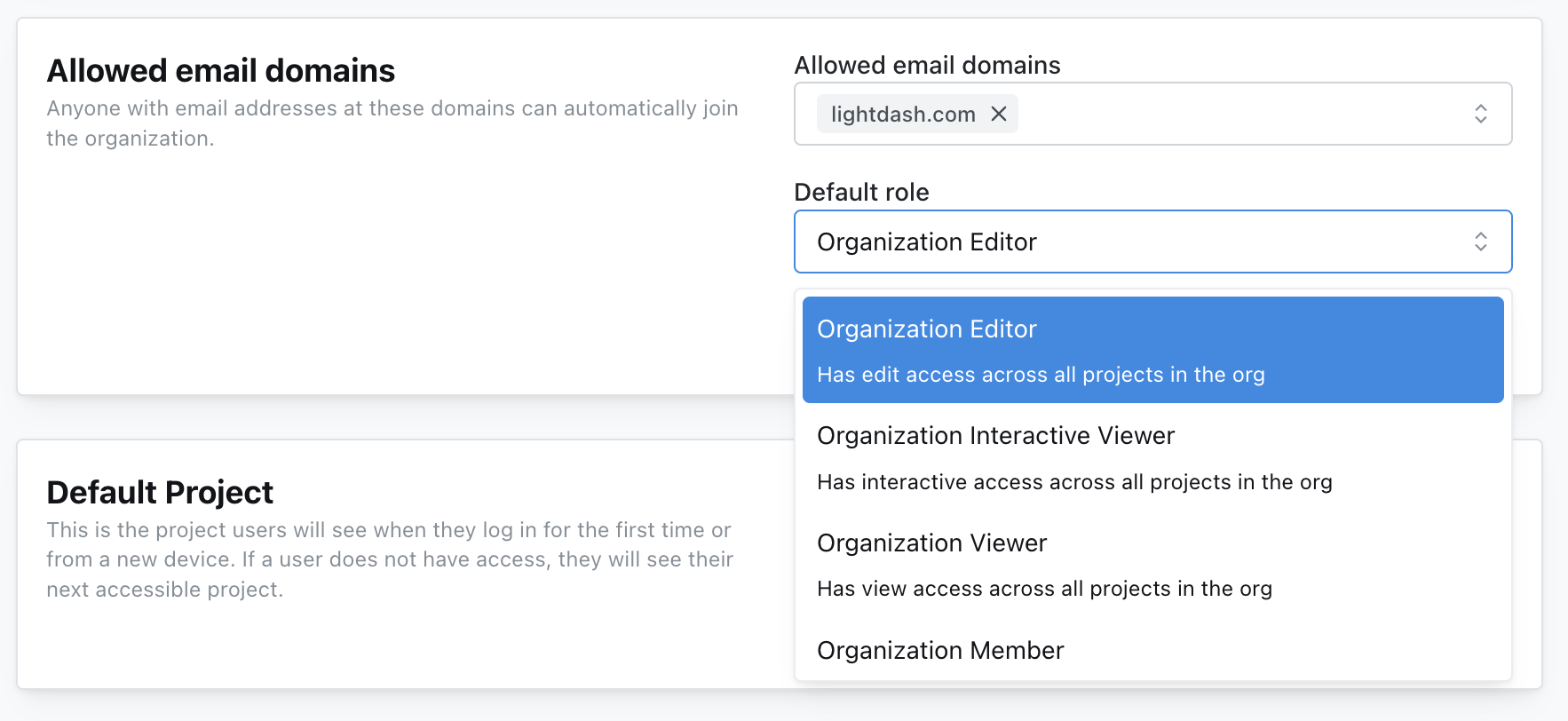The width and height of the screenshot is (1568, 721).
Task: Click the arrows icon in Allowed email domains field
Action: pos(1480,114)
